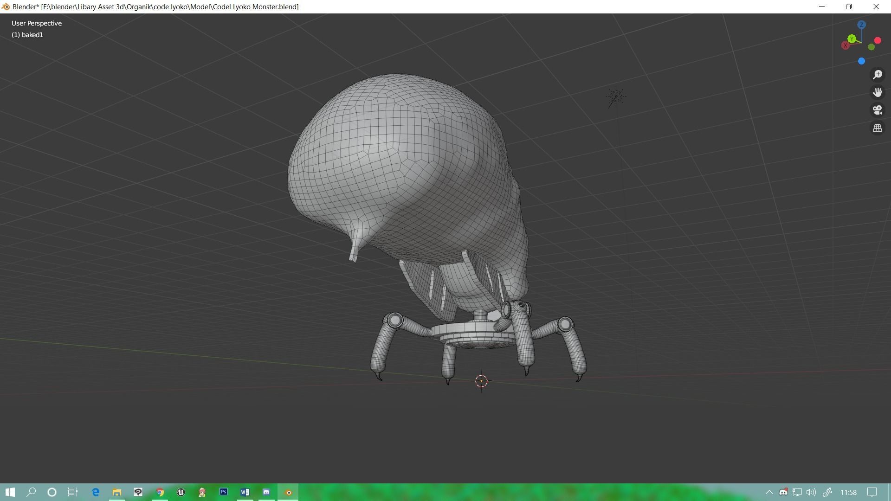
Task: Click the green Y axis gizmo handle
Action: (852, 39)
